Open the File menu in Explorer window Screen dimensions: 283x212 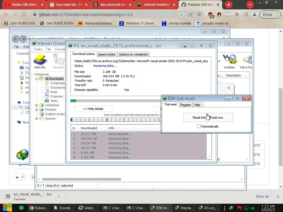coord(16,47)
